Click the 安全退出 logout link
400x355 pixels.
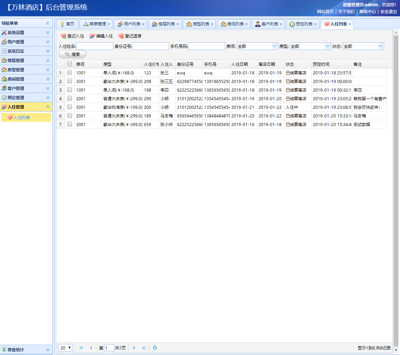click(x=388, y=11)
